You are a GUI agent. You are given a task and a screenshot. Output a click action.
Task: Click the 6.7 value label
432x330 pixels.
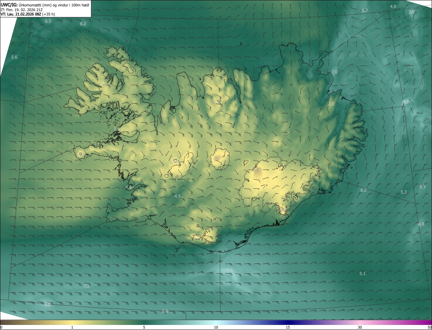[x=365, y=11]
